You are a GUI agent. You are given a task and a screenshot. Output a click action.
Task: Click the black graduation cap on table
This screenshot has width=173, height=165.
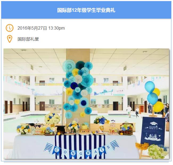coord(60,129)
